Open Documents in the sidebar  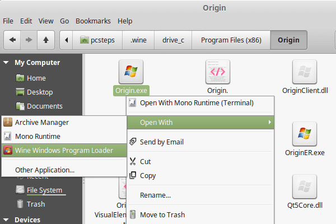45,106
